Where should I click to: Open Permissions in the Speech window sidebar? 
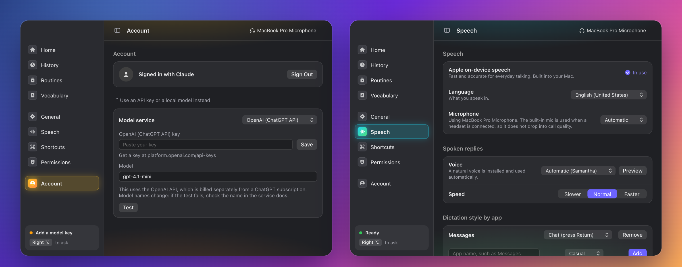[x=392, y=162]
